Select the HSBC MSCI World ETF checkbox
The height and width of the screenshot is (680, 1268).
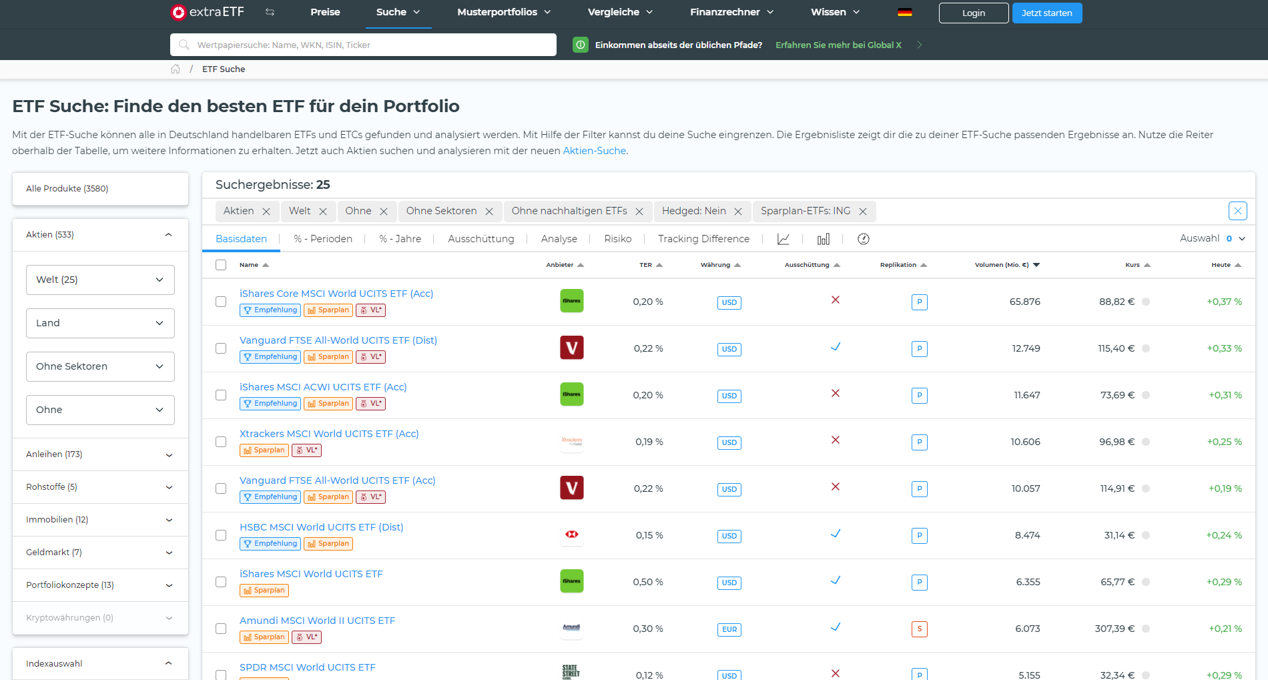coord(221,535)
